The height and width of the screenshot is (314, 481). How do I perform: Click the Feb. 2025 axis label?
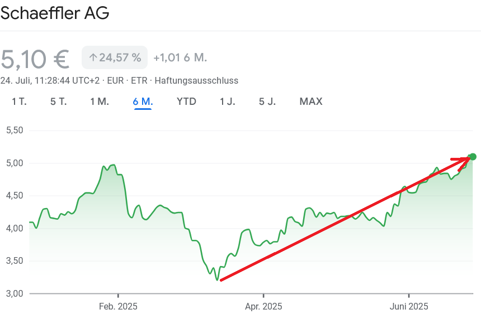[x=118, y=306]
